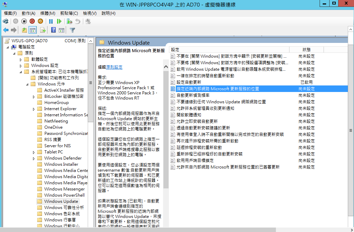The image size is (354, 232).
Task: Click the funnel Filter icon
Action: point(72,30)
